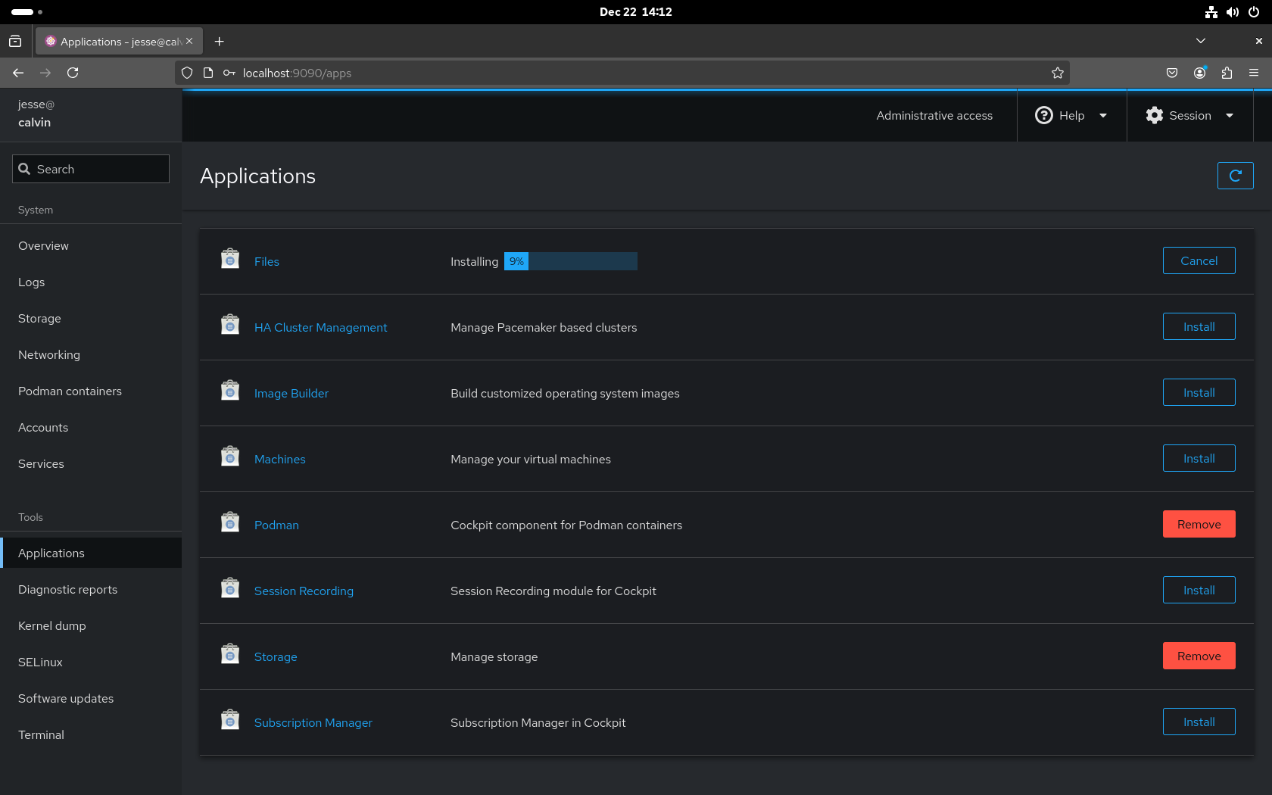Screen dimensions: 1272x795
Task: Install HA Cluster Management
Action: 1199,326
